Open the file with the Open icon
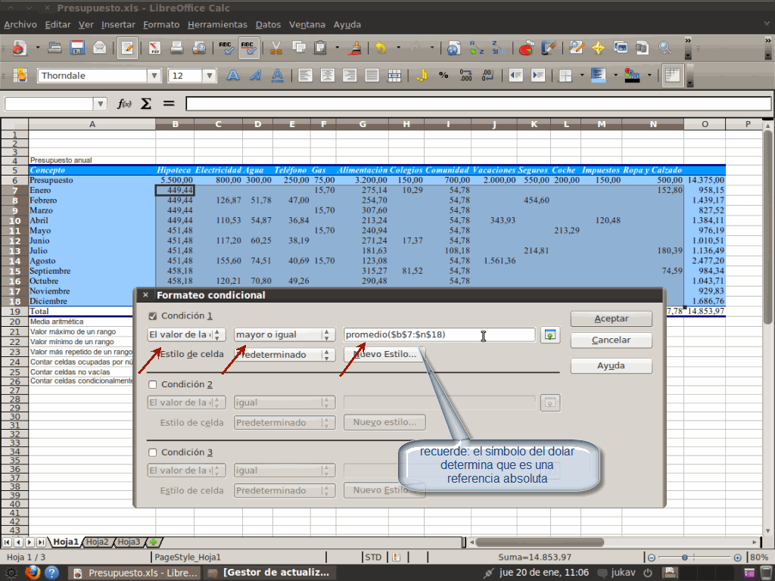 [x=54, y=48]
